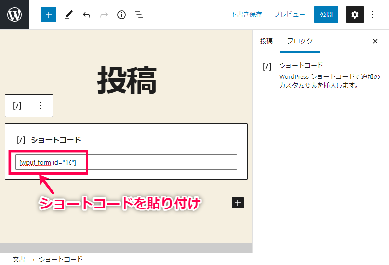This screenshot has height=265, width=389.
Task: Switch to the ブロック sidebar tab
Action: point(300,41)
